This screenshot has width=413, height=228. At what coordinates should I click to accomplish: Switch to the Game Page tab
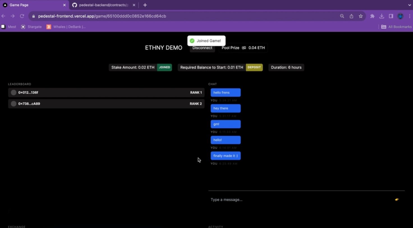pyautogui.click(x=34, y=5)
